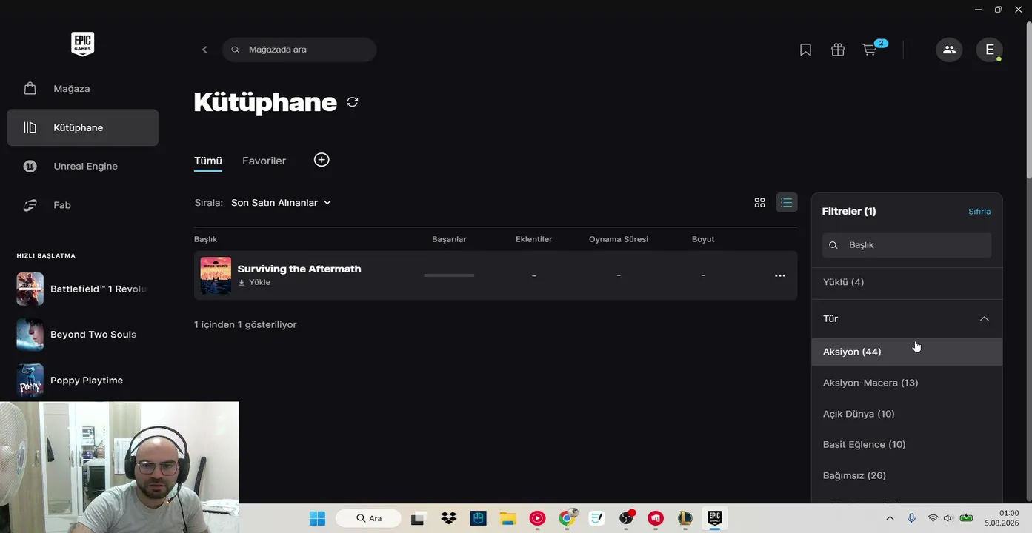Click the microphone icon in the system tray
This screenshot has width=1032, height=533.
912,518
